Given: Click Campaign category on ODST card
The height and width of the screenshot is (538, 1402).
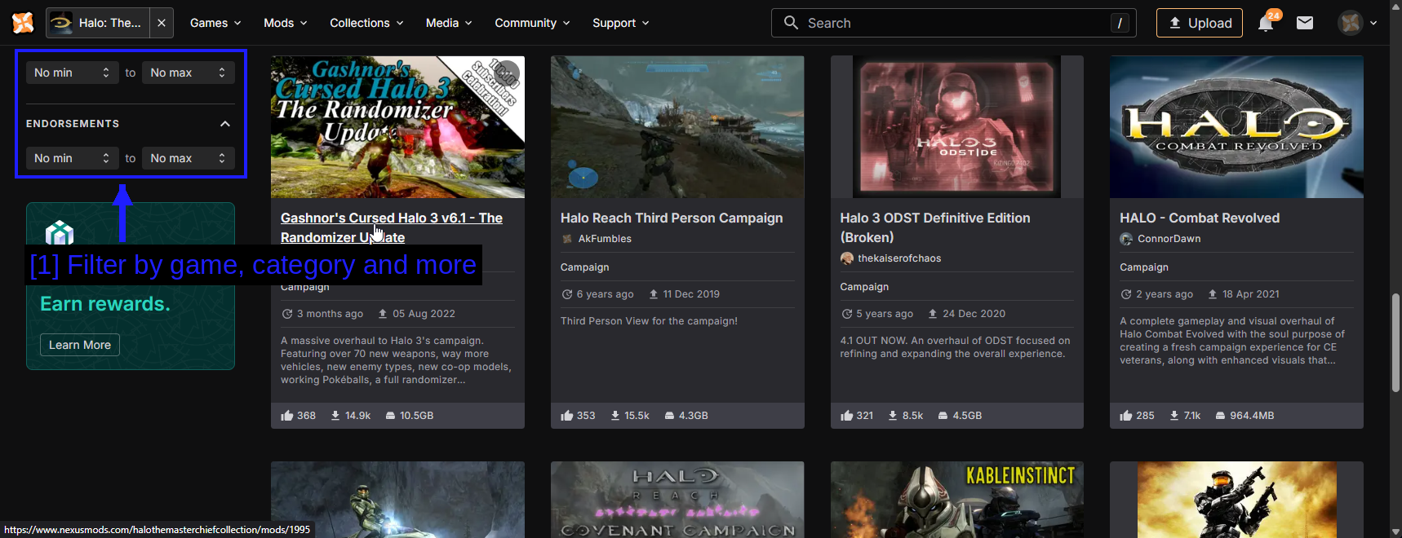Looking at the screenshot, I should (x=864, y=287).
